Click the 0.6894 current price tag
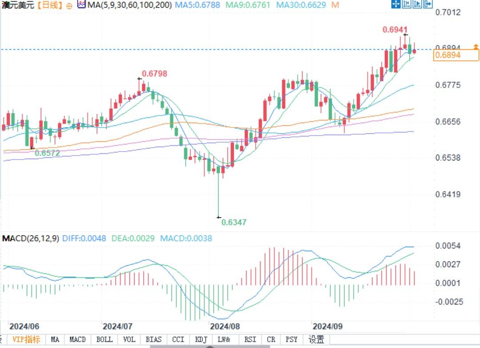480x348 pixels. 456,56
